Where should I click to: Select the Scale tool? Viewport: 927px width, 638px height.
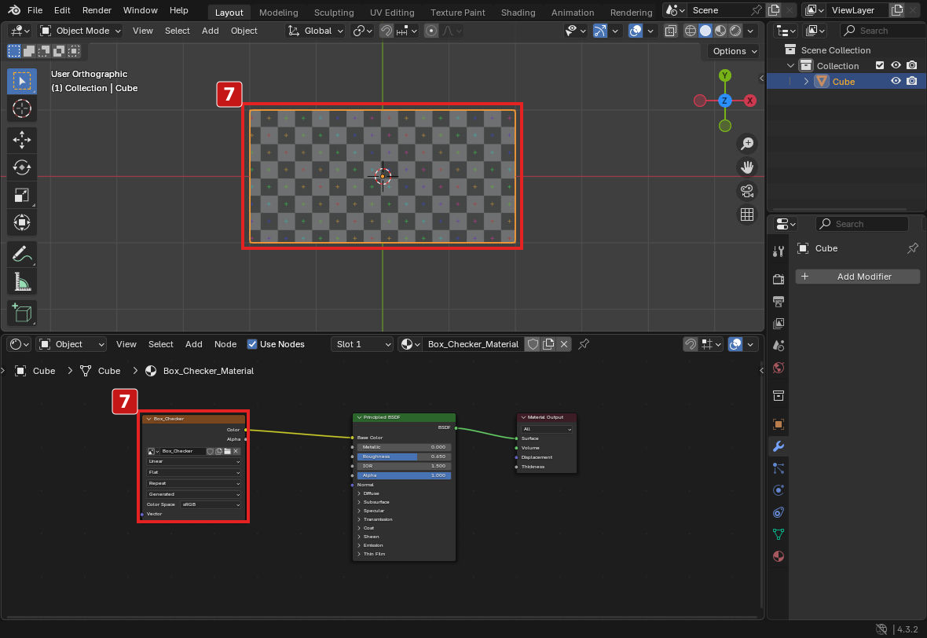[x=22, y=195]
